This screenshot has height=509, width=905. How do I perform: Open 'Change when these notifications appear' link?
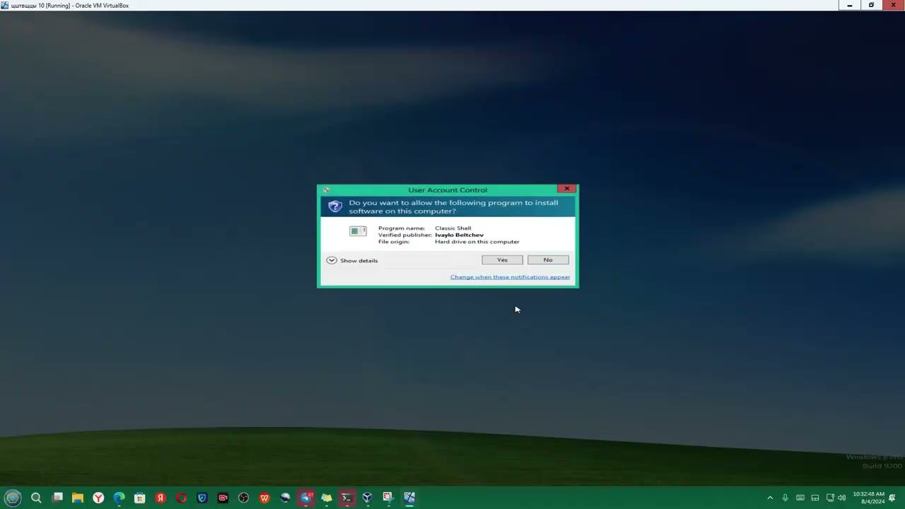[510, 277]
